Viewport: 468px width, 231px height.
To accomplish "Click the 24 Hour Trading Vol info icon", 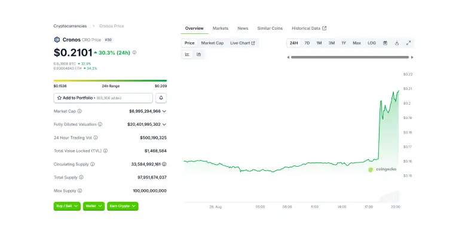I will (96, 138).
